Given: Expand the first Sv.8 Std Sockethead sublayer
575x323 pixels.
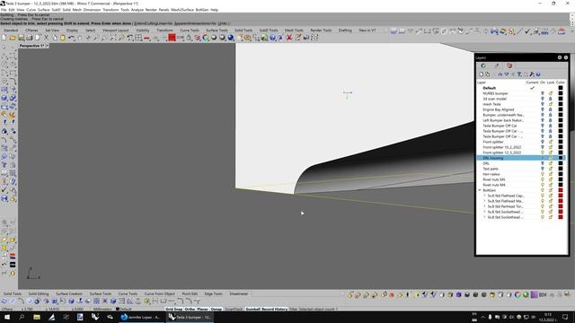Looking at the screenshot, I should click(x=484, y=212).
